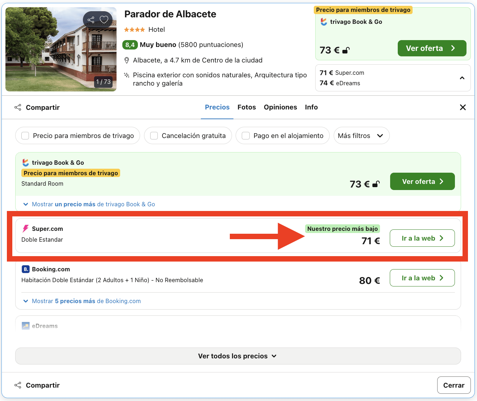
Task: Open the Más filtros dropdown
Action: coord(361,135)
